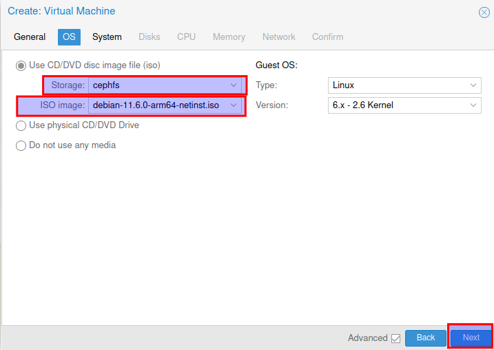Open the ISO image dropdown arrow
The width and height of the screenshot is (494, 350).
point(234,105)
